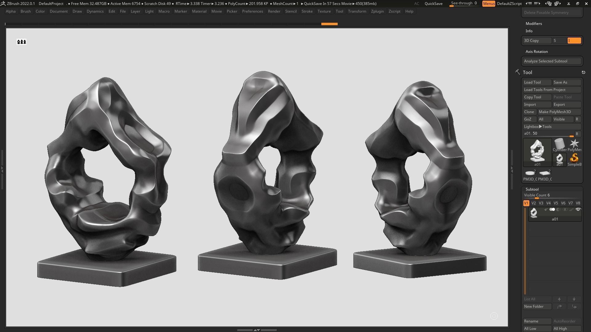Click the subtool a01 start-group arrow icon
The image size is (591, 332).
(x=546, y=210)
